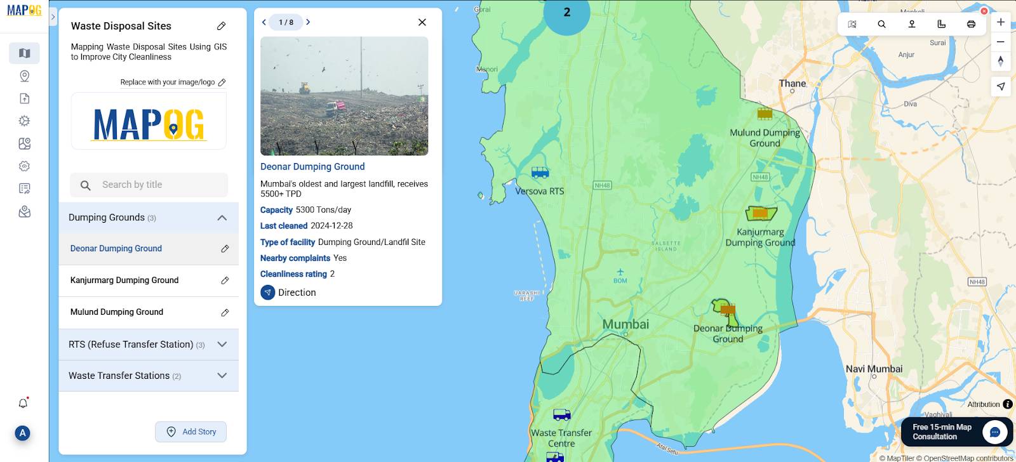Select Mulund Dumping Ground in the list
This screenshot has width=1016, height=462.
coord(117,312)
